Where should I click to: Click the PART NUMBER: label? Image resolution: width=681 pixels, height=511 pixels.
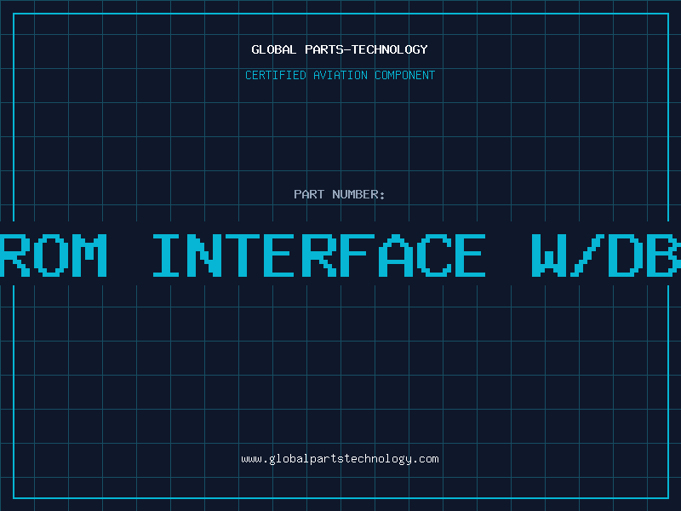tap(340, 194)
